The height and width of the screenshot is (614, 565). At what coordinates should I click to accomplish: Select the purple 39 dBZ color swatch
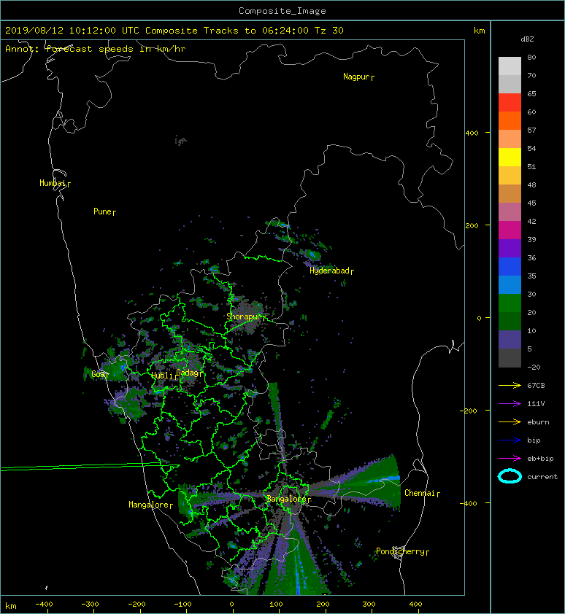[x=510, y=249]
